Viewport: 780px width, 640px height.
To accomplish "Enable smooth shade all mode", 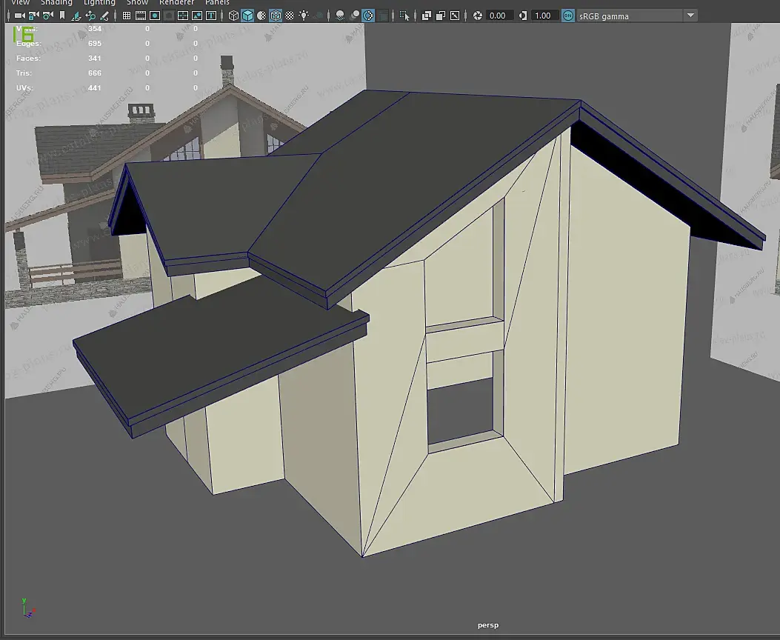I will tap(247, 16).
